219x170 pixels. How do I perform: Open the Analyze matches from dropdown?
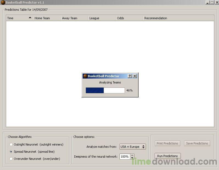pos(133,147)
